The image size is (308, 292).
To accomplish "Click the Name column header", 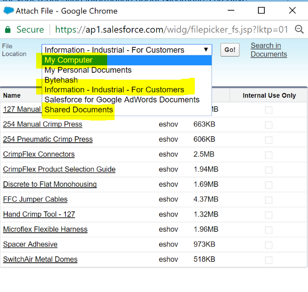I will tap(12, 95).
